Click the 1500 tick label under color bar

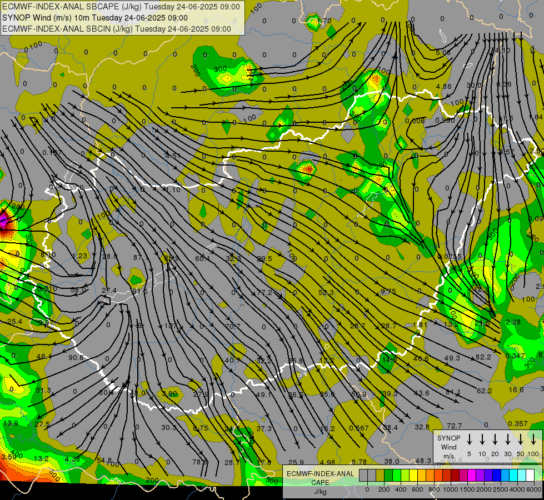[467, 489]
